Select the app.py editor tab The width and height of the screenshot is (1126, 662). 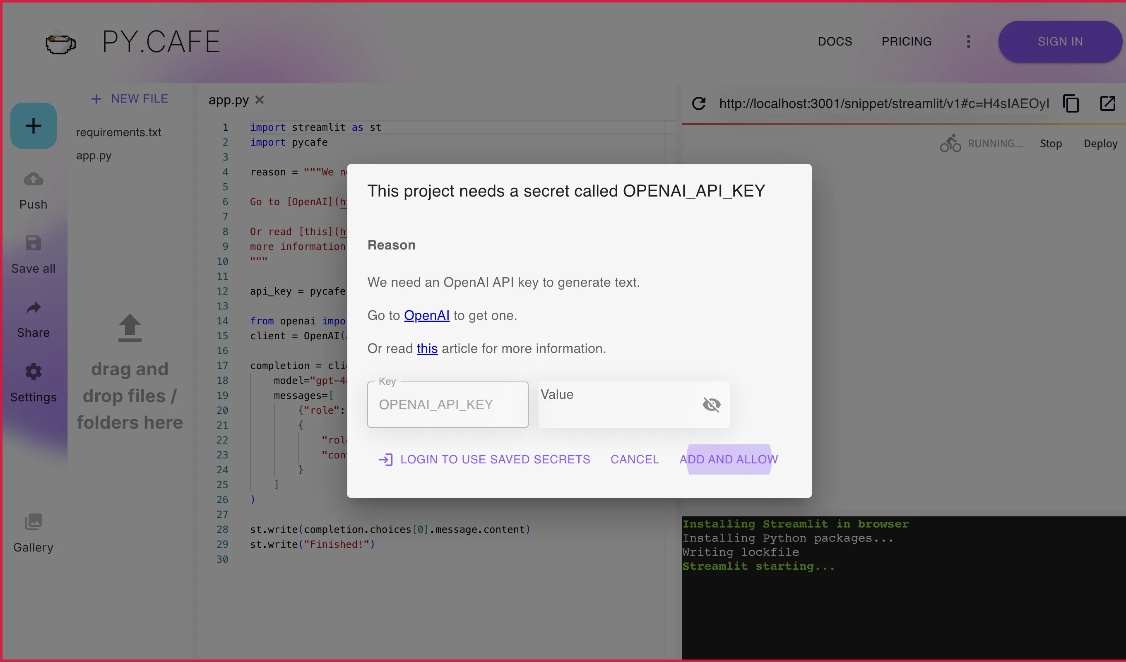click(229, 100)
